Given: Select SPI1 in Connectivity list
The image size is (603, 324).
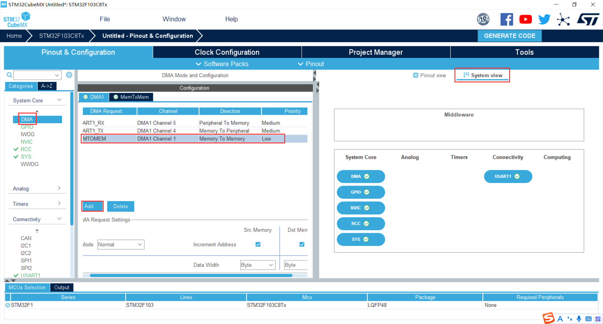Looking at the screenshot, I should point(26,261).
